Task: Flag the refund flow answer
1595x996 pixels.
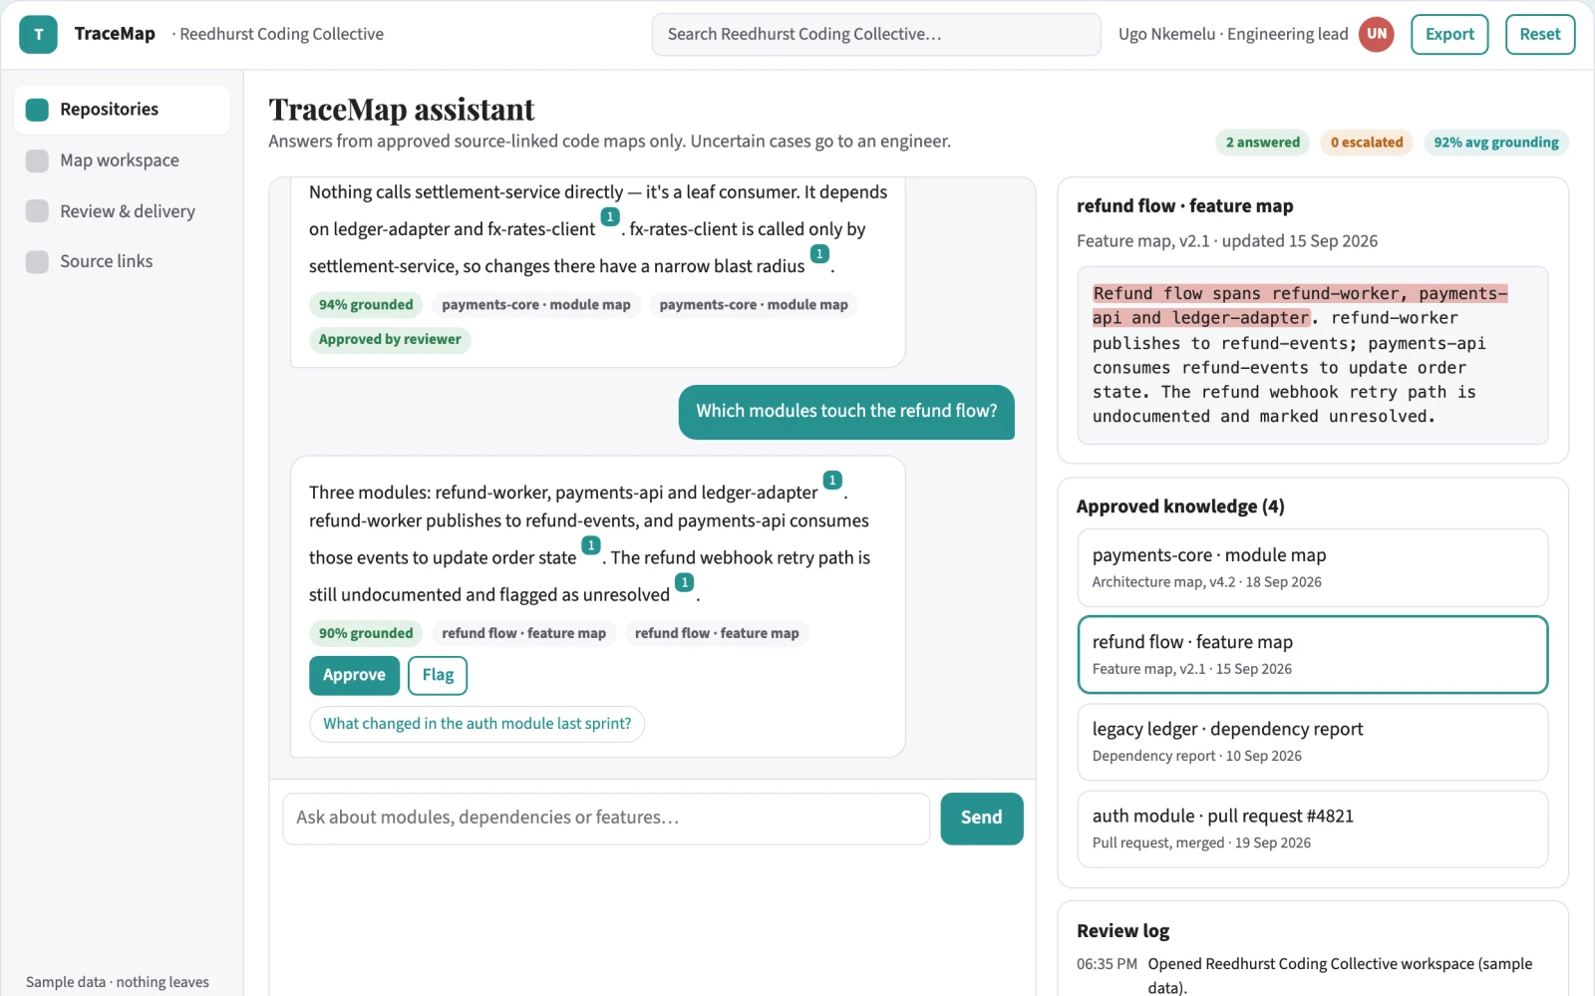Action: tap(438, 675)
